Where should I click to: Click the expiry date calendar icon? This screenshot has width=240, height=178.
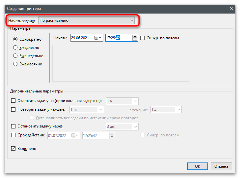click(75, 135)
